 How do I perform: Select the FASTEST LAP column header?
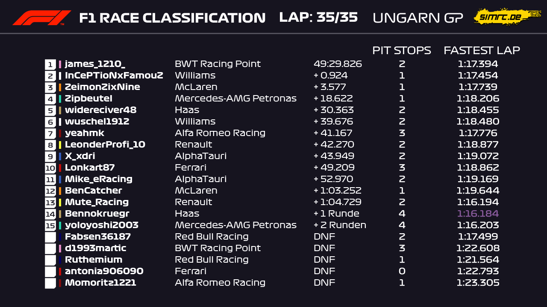tap(482, 50)
